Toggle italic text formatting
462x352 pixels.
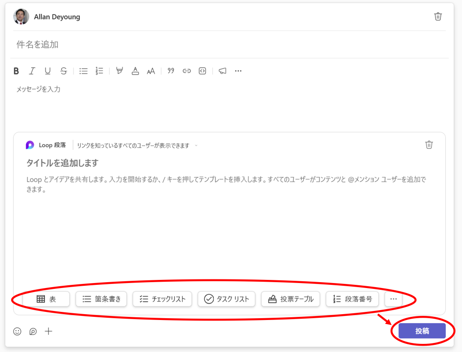point(32,71)
